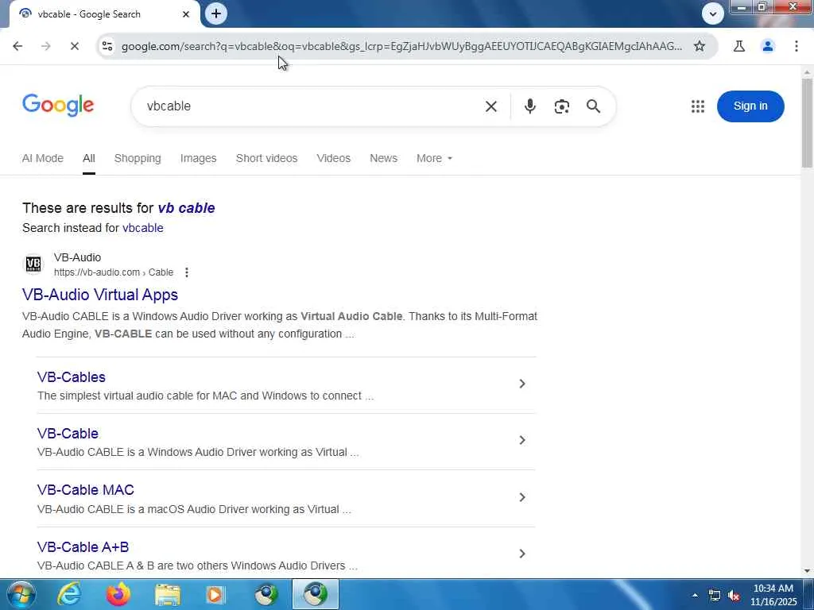
Task: Expand the VB-Cable A+B row chevron
Action: tap(522, 554)
